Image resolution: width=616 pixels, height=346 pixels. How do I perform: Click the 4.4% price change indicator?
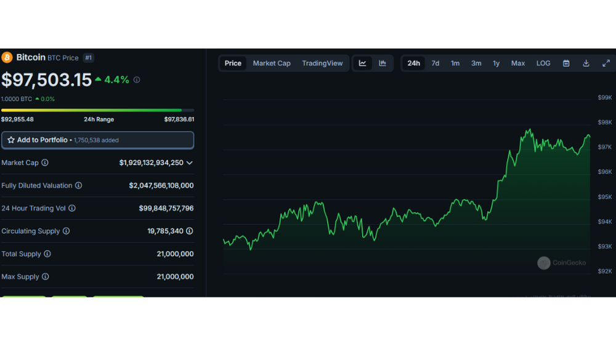(x=112, y=79)
